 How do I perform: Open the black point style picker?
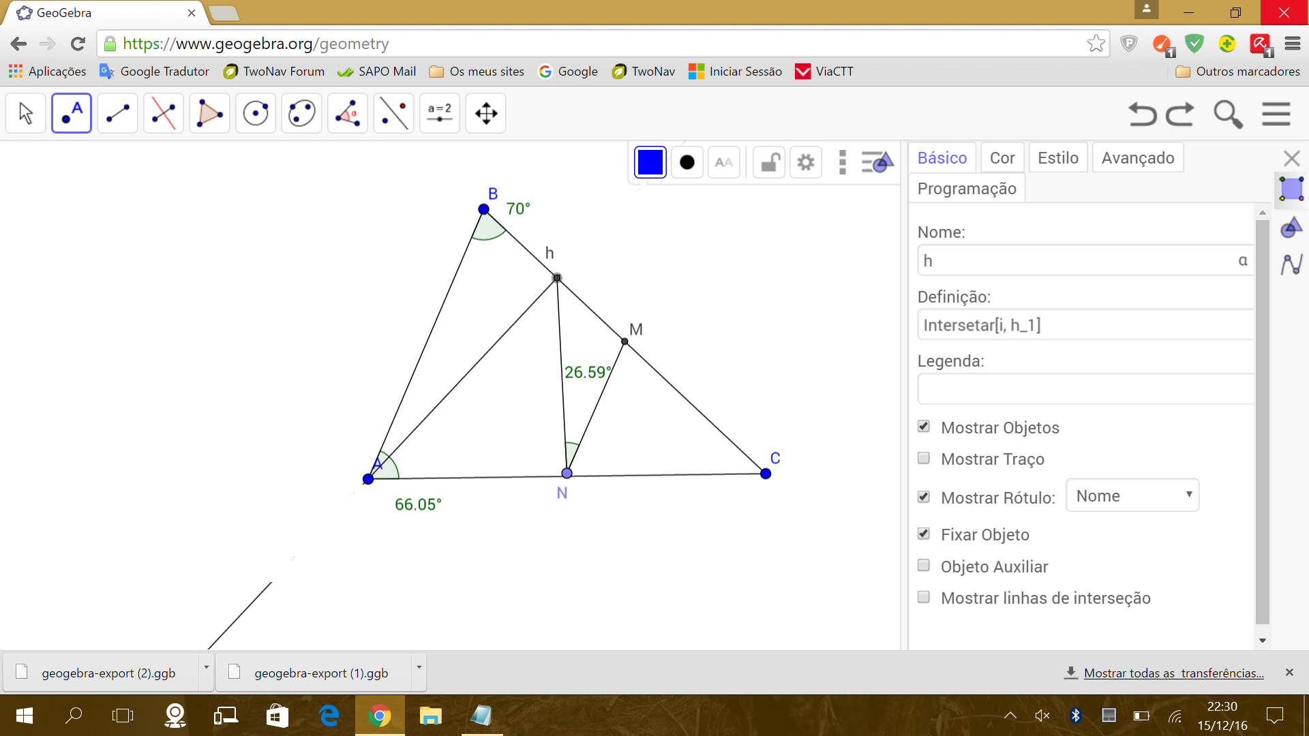tap(687, 162)
